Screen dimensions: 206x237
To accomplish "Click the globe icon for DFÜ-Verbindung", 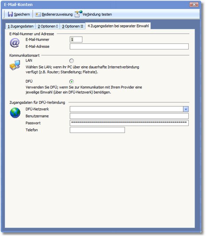I will [15, 113].
